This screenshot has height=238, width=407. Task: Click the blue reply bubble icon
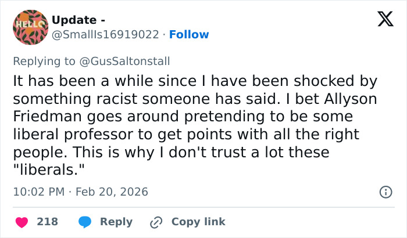pos(85,222)
